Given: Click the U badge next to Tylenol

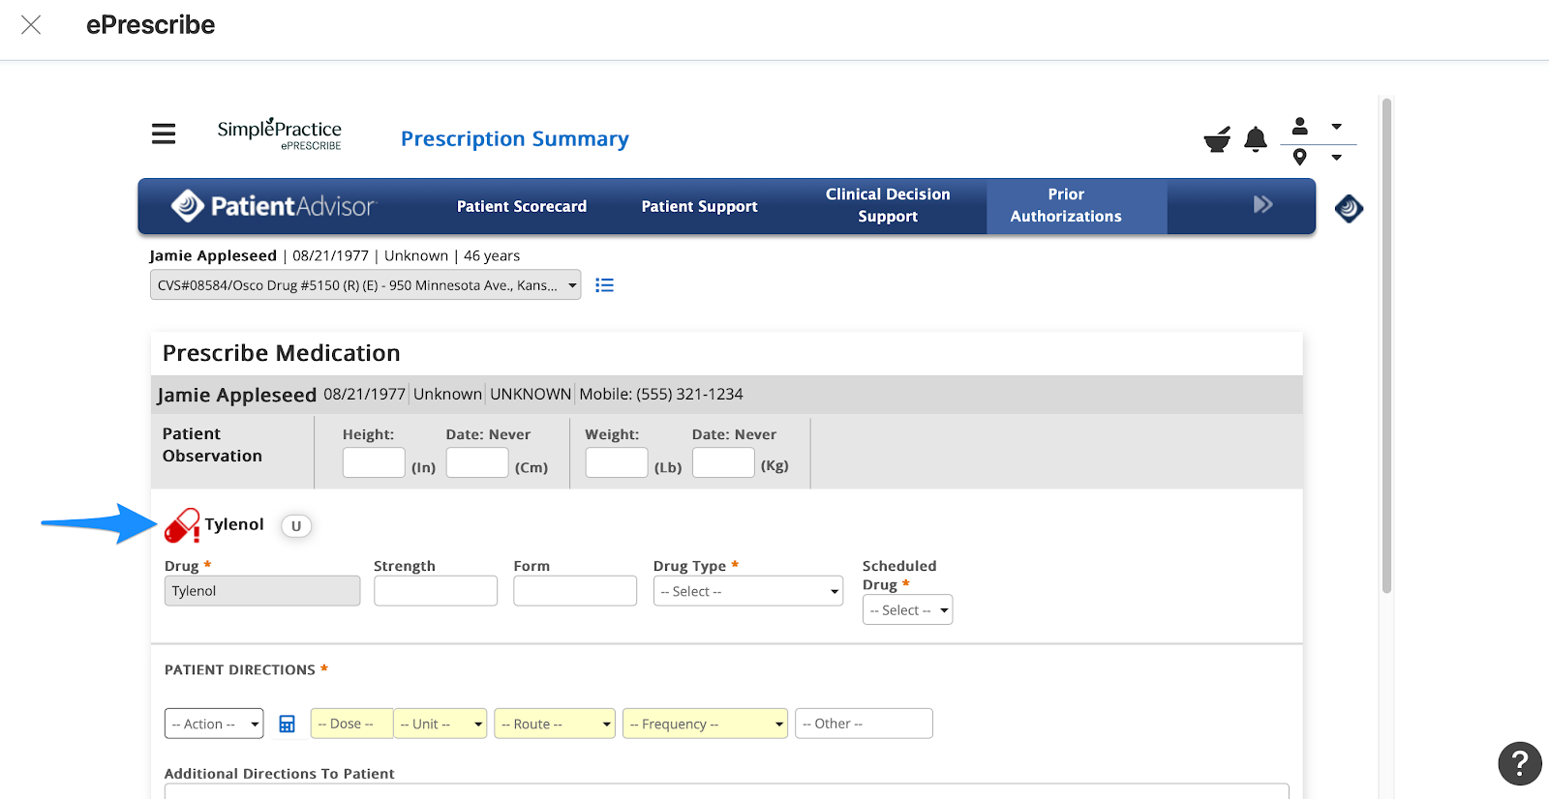Looking at the screenshot, I should 296,526.
